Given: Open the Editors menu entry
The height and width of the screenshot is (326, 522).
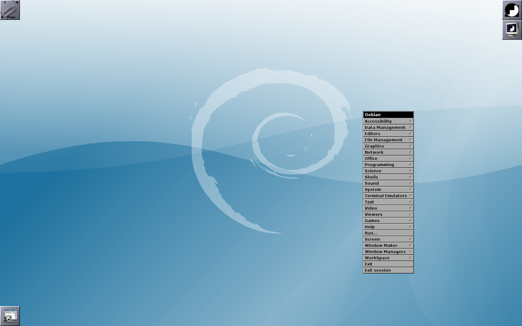Looking at the screenshot, I should click(x=385, y=133).
